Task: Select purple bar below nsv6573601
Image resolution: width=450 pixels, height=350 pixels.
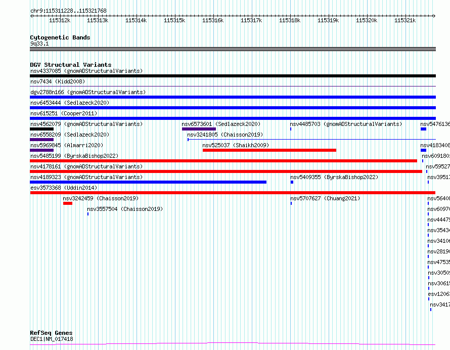Action: (199, 129)
